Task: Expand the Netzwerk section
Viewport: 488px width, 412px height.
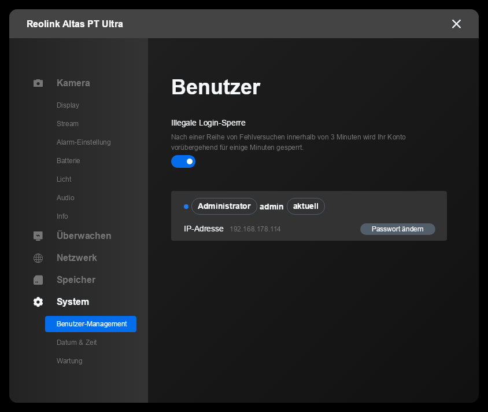Action: (76, 258)
